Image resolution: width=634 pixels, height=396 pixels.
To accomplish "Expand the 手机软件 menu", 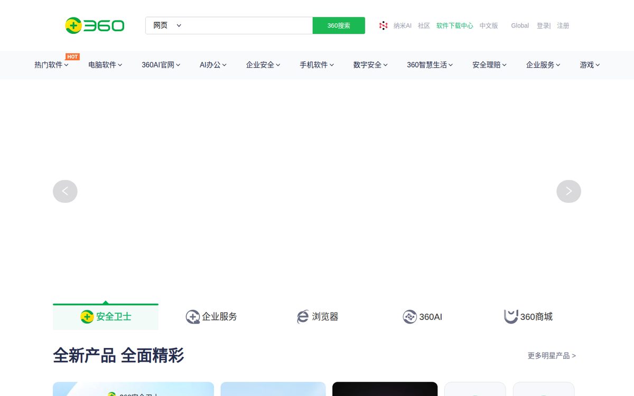I will 317,65.
